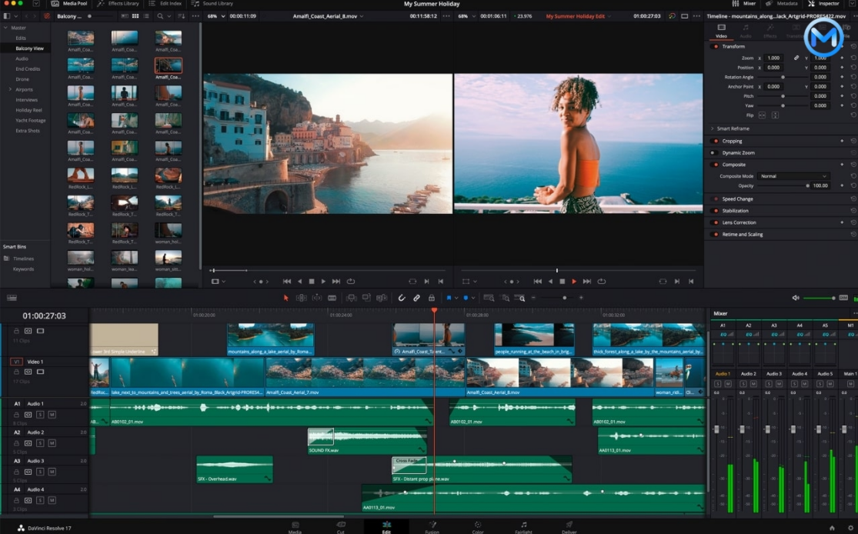The image size is (858, 534).
Task: Switch Media Pool to list view
Action: (146, 16)
